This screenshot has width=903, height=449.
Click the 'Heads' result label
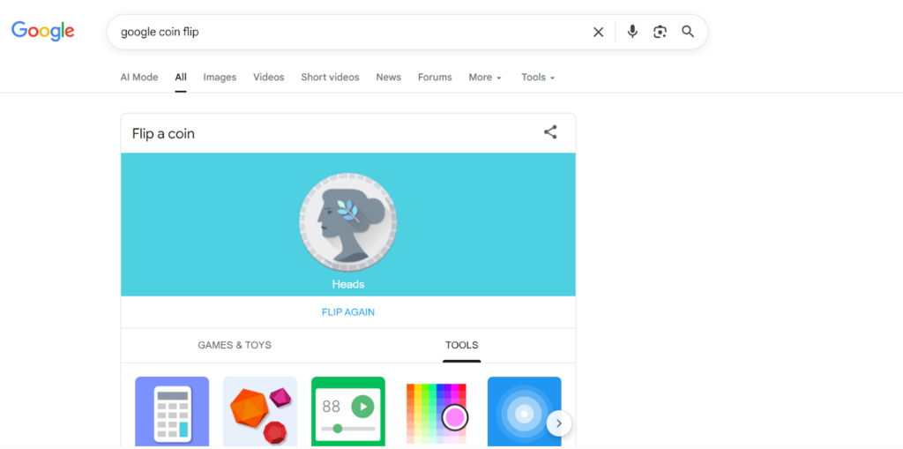pyautogui.click(x=347, y=284)
